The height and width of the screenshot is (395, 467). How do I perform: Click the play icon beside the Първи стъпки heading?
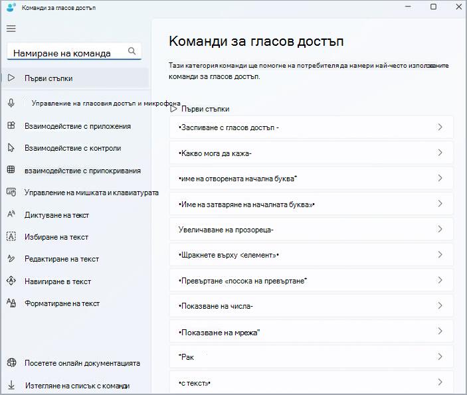point(173,109)
